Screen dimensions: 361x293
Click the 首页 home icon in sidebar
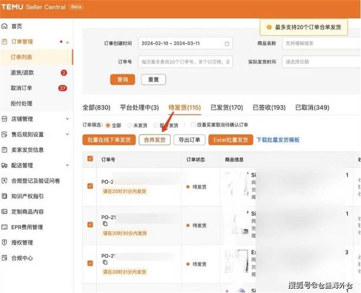[x=4, y=26]
